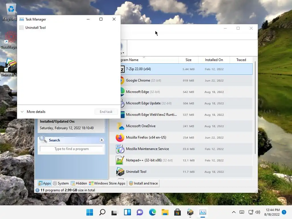Select the Notepad++ (32-bit x86) row
The image size is (292, 219).
point(181,160)
